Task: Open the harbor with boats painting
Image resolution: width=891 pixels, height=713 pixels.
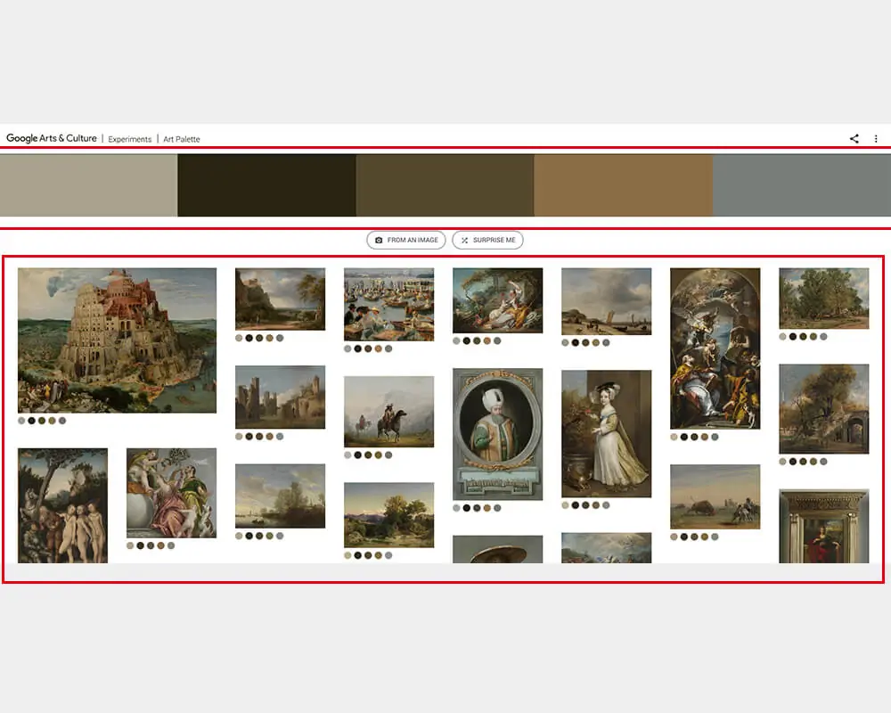Action: coord(388,305)
